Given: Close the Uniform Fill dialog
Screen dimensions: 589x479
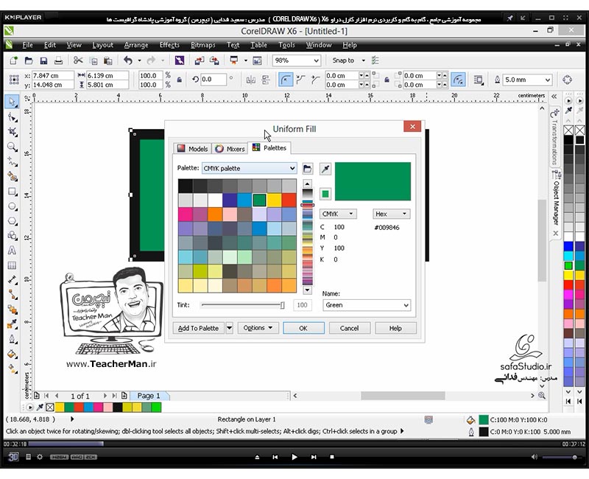Looking at the screenshot, I should pos(412,127).
